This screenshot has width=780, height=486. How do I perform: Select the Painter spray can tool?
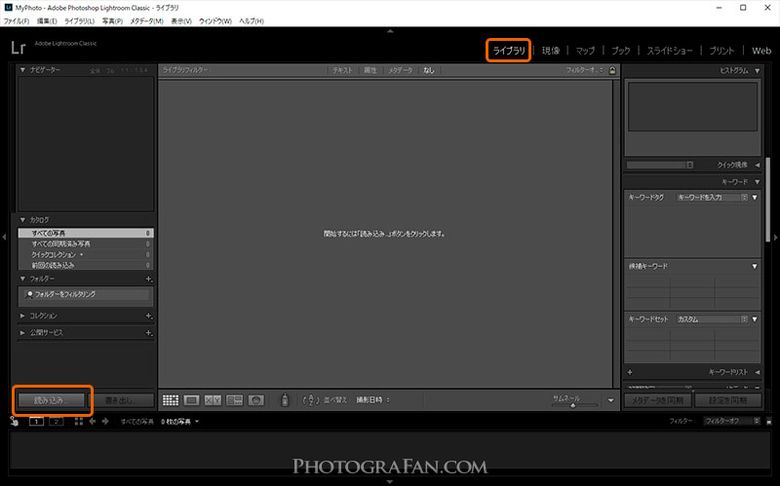tap(285, 400)
